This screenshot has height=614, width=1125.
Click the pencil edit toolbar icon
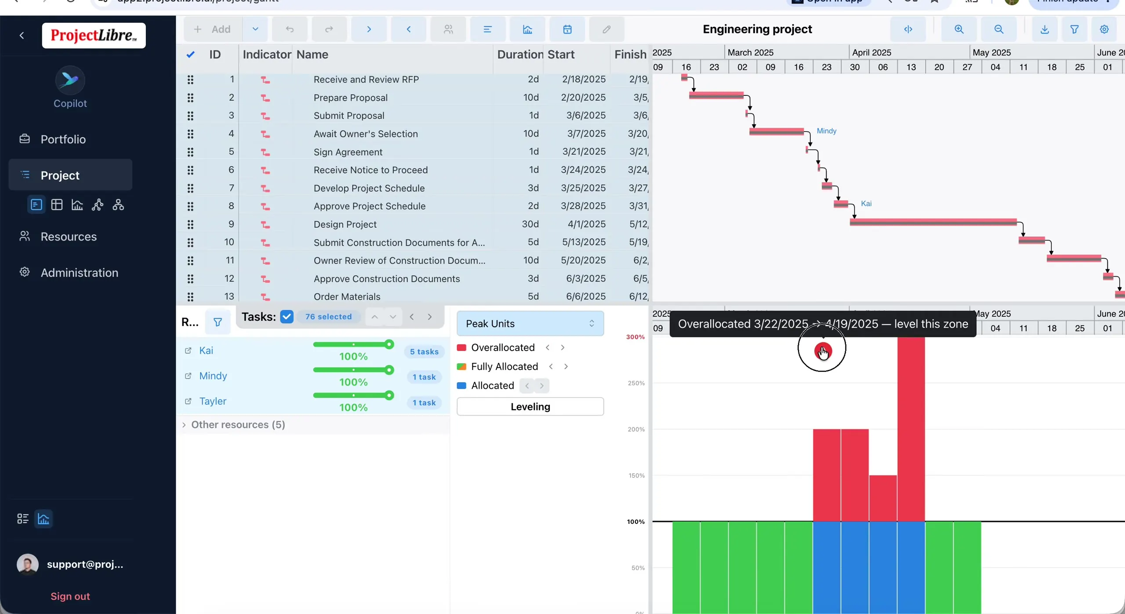coord(606,29)
